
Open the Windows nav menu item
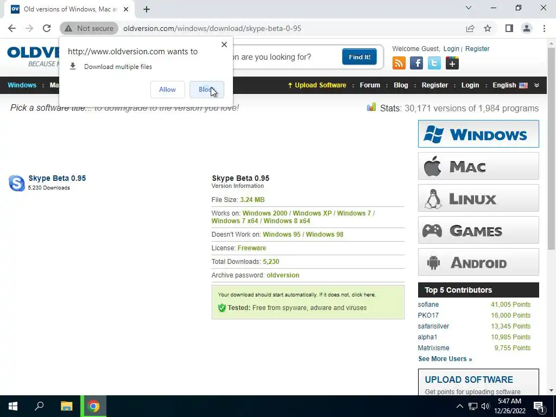tap(22, 85)
